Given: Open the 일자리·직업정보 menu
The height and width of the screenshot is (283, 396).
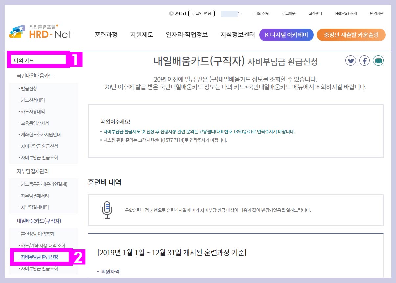Looking at the screenshot, I should 186,35.
